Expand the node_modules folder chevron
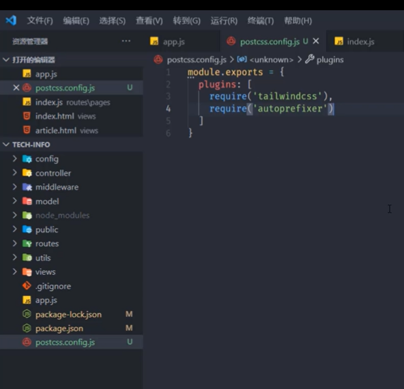This screenshot has width=404, height=389. [15, 215]
